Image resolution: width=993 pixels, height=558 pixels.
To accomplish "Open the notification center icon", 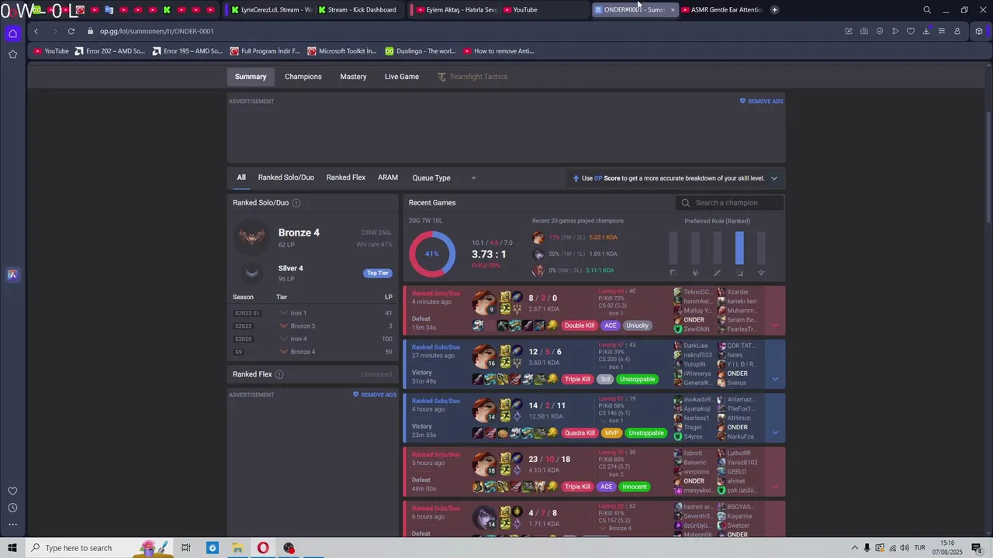I will (977, 548).
